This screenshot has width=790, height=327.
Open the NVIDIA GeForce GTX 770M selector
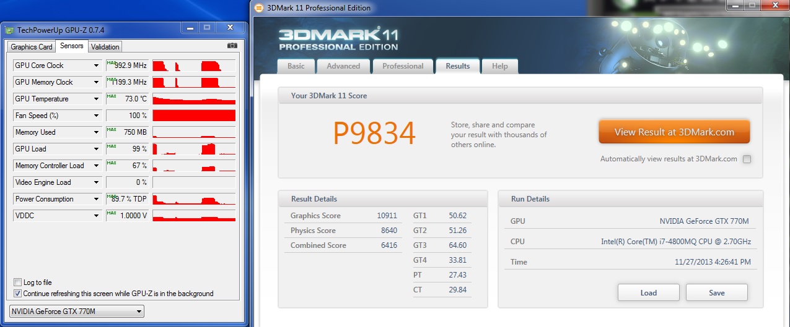pos(77,311)
